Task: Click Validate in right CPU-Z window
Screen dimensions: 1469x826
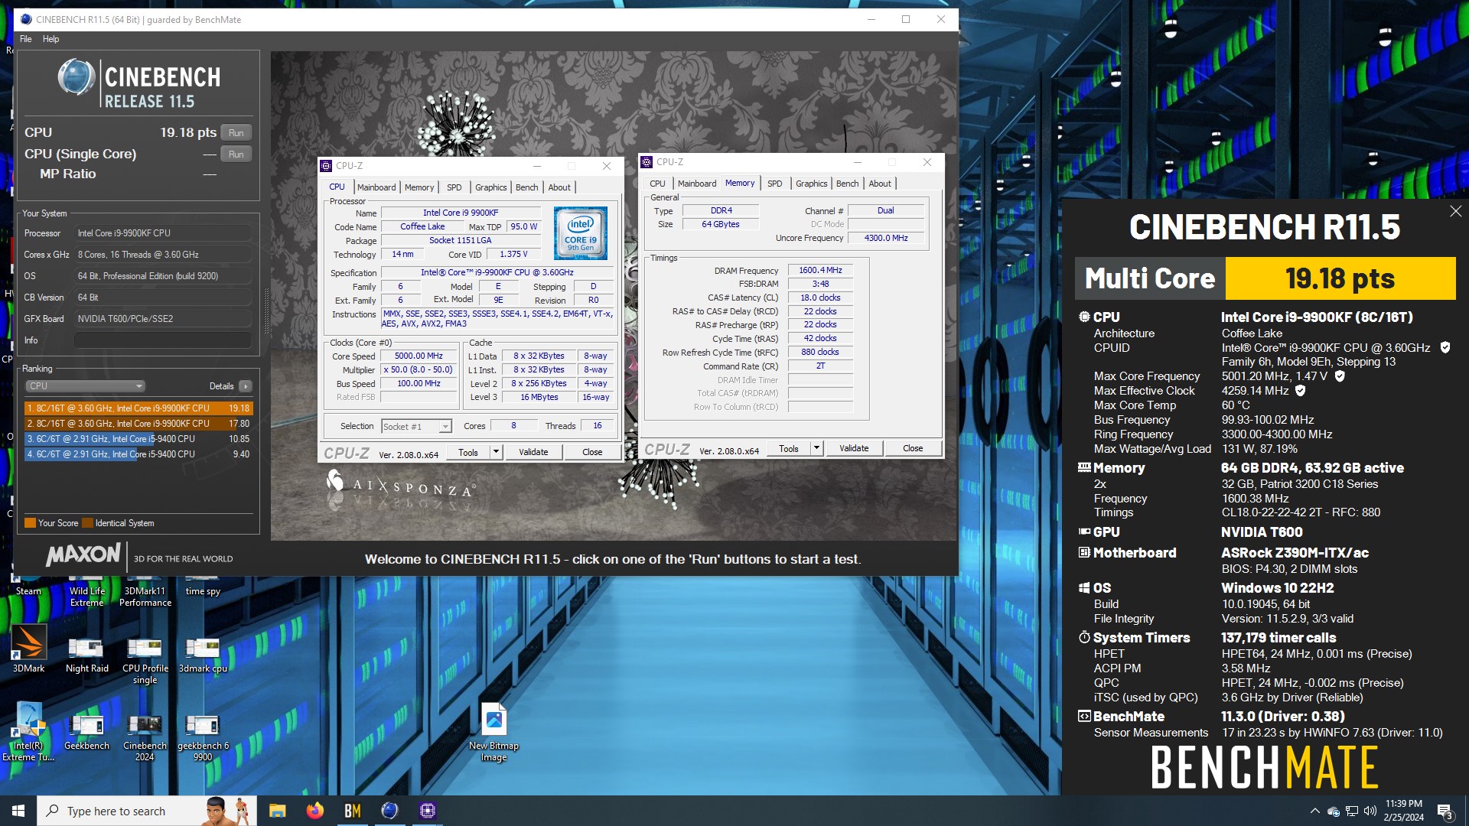Action: point(854,448)
